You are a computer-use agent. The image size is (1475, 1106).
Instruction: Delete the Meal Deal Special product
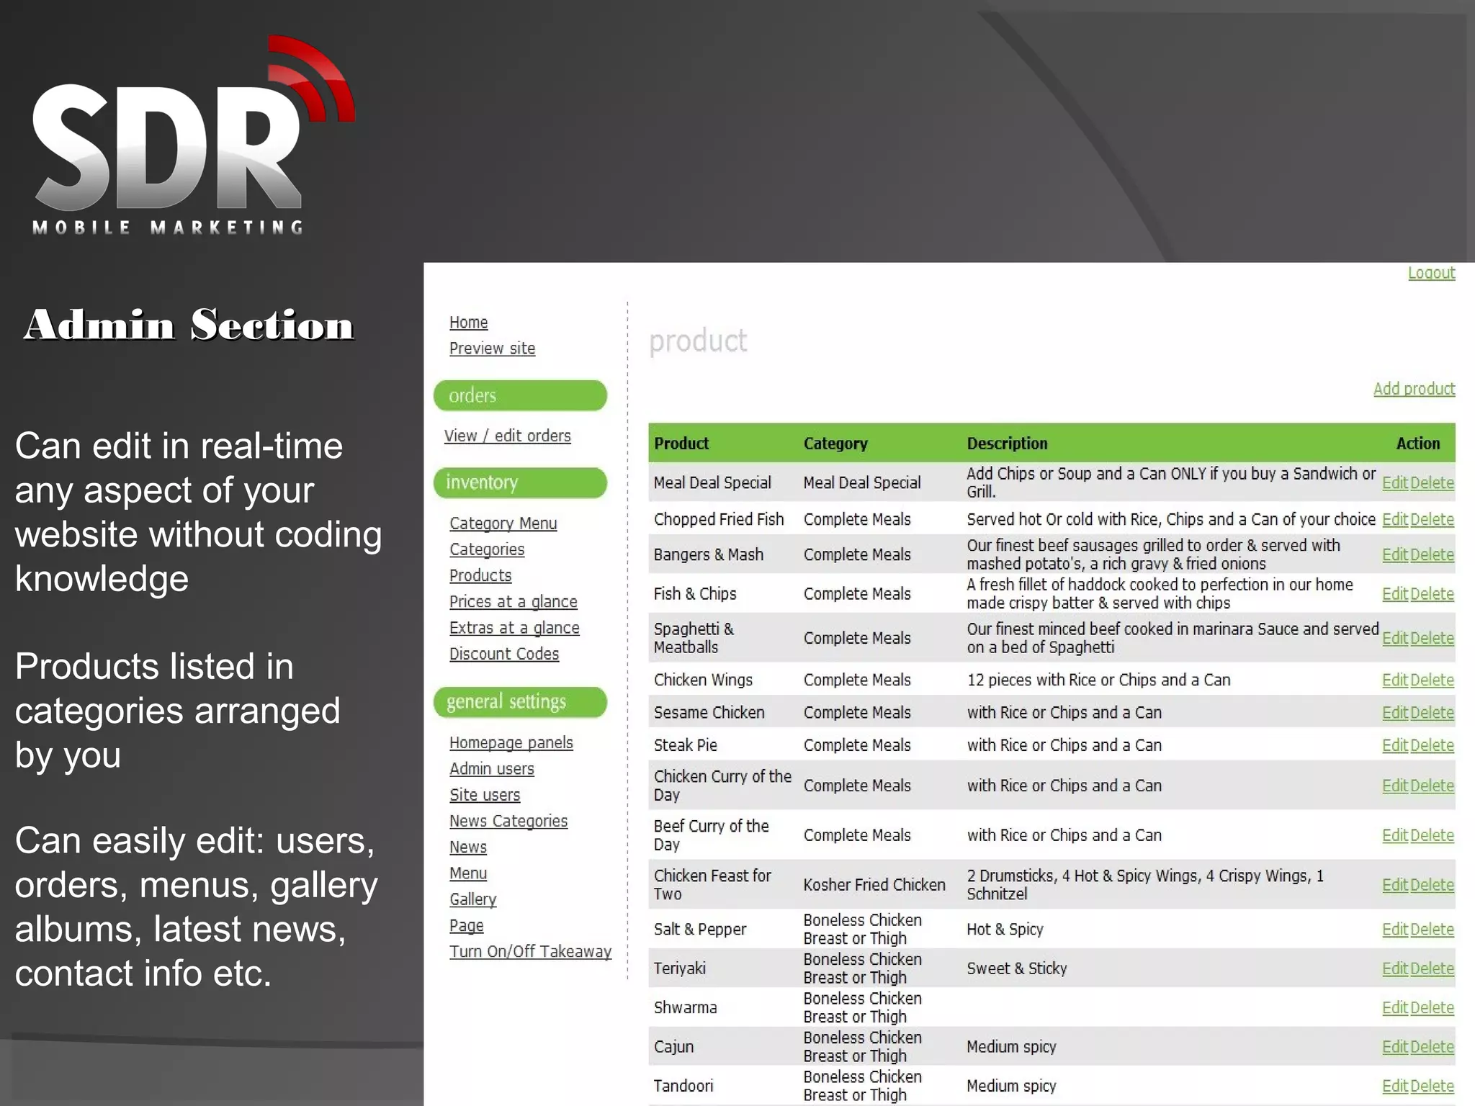[1432, 483]
